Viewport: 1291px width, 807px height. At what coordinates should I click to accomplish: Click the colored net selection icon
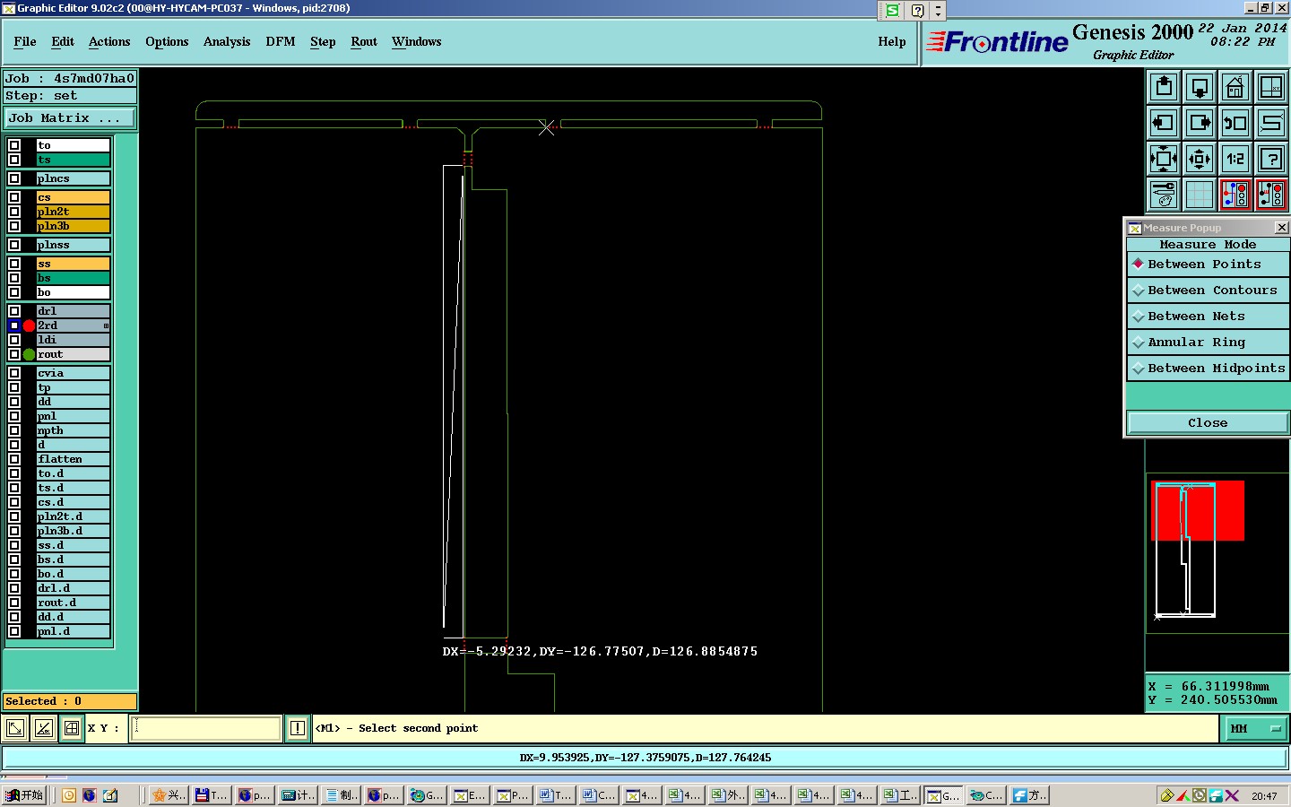click(1235, 195)
